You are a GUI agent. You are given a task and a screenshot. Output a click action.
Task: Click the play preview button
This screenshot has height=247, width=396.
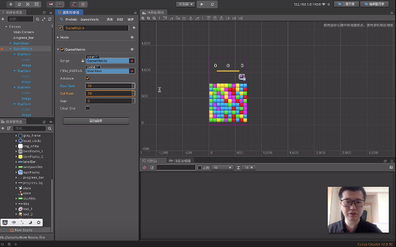tap(202, 4)
